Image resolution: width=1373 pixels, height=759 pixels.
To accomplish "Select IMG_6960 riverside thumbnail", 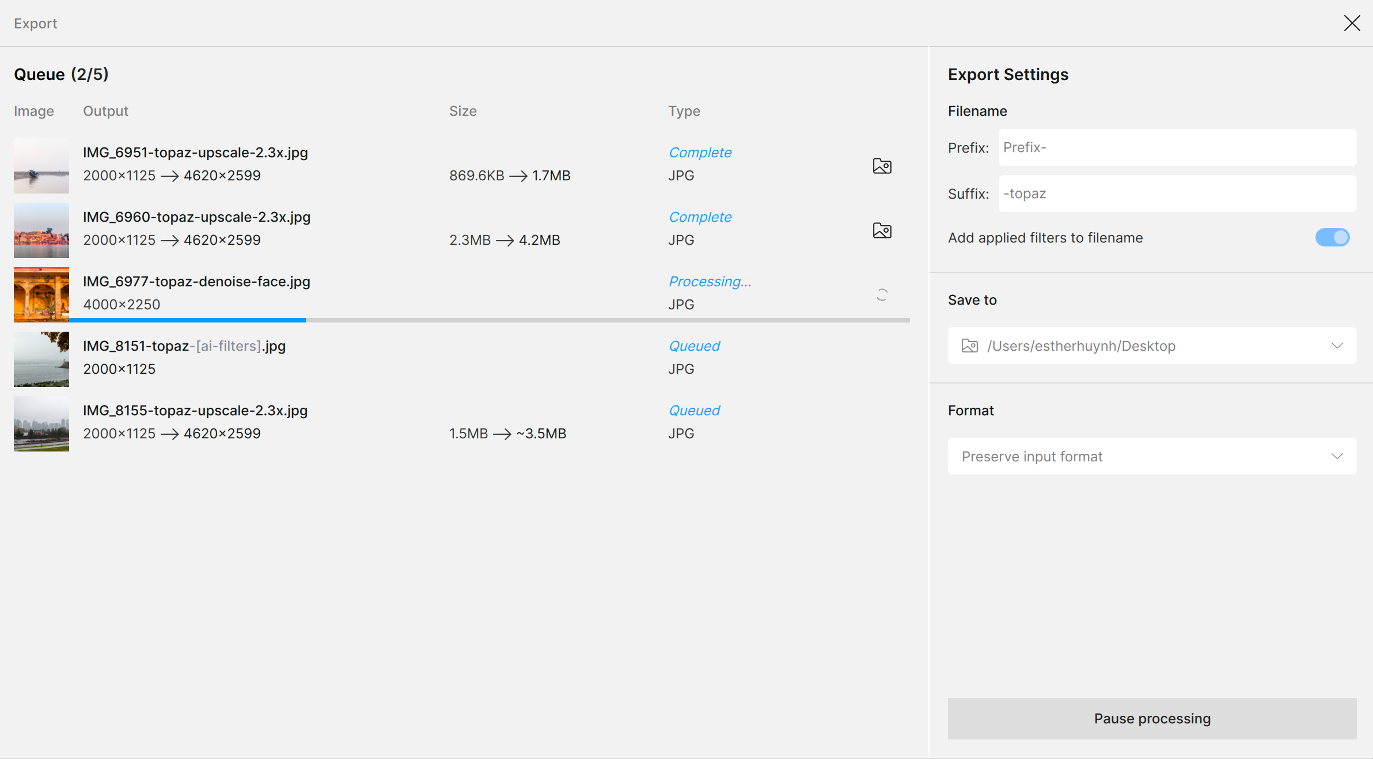I will pos(41,230).
